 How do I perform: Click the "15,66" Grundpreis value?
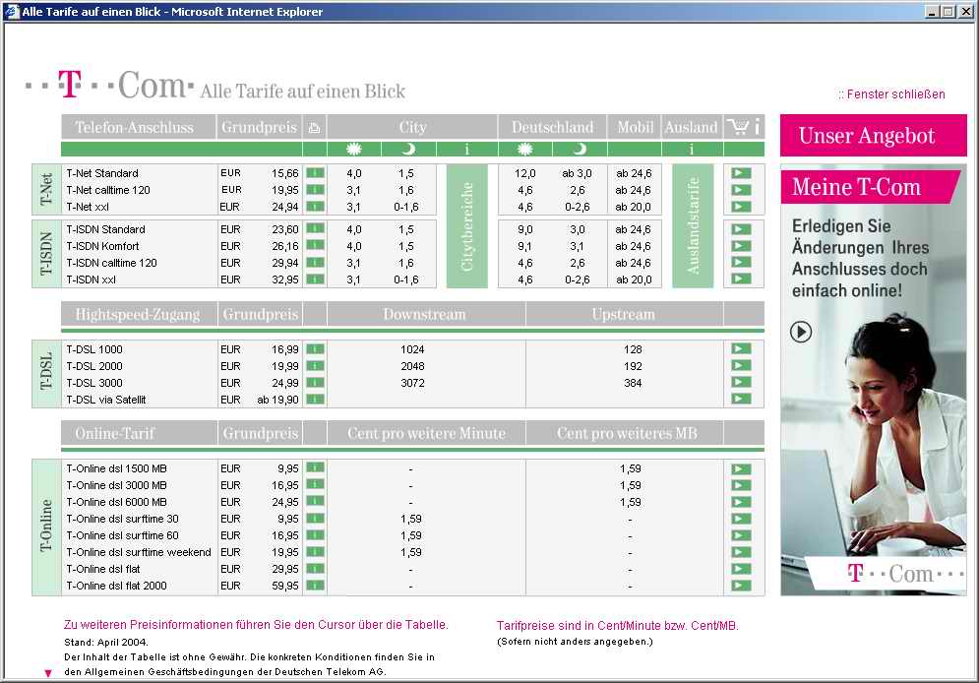pyautogui.click(x=285, y=173)
